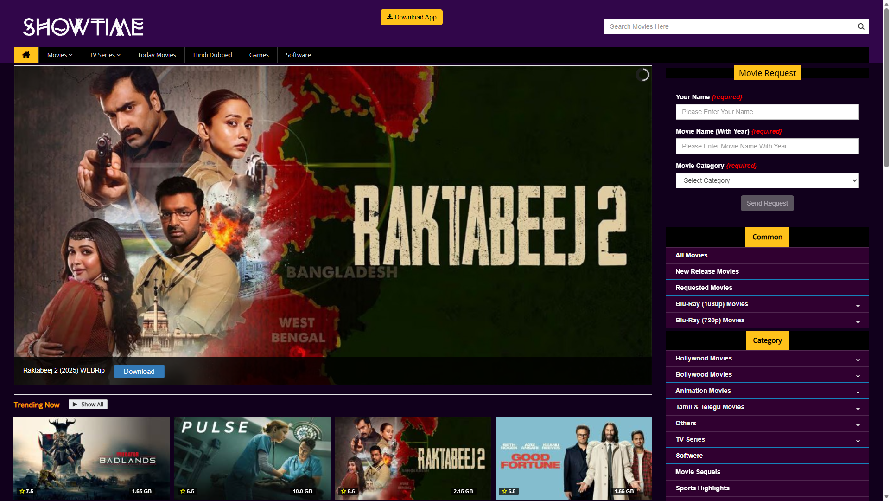Click the loading spinner on banner
890x501 pixels.
click(x=642, y=75)
